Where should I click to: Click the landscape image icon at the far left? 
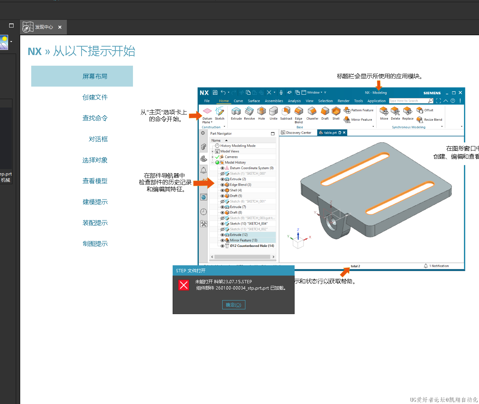pos(4,43)
